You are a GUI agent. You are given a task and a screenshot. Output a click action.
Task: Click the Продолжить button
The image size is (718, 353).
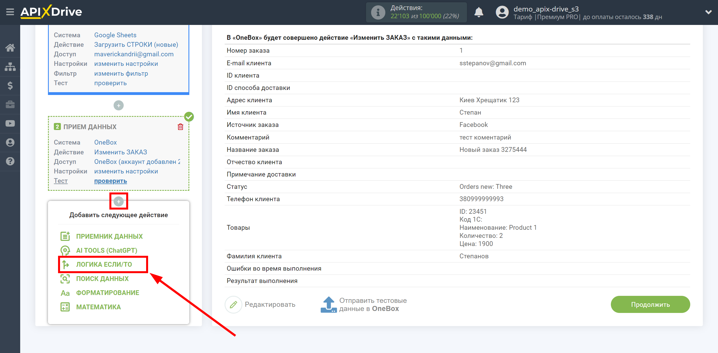pos(650,305)
